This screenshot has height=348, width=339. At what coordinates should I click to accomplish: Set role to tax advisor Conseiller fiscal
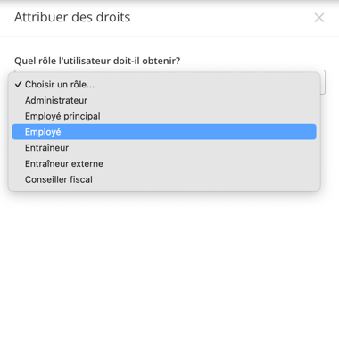pos(164,179)
